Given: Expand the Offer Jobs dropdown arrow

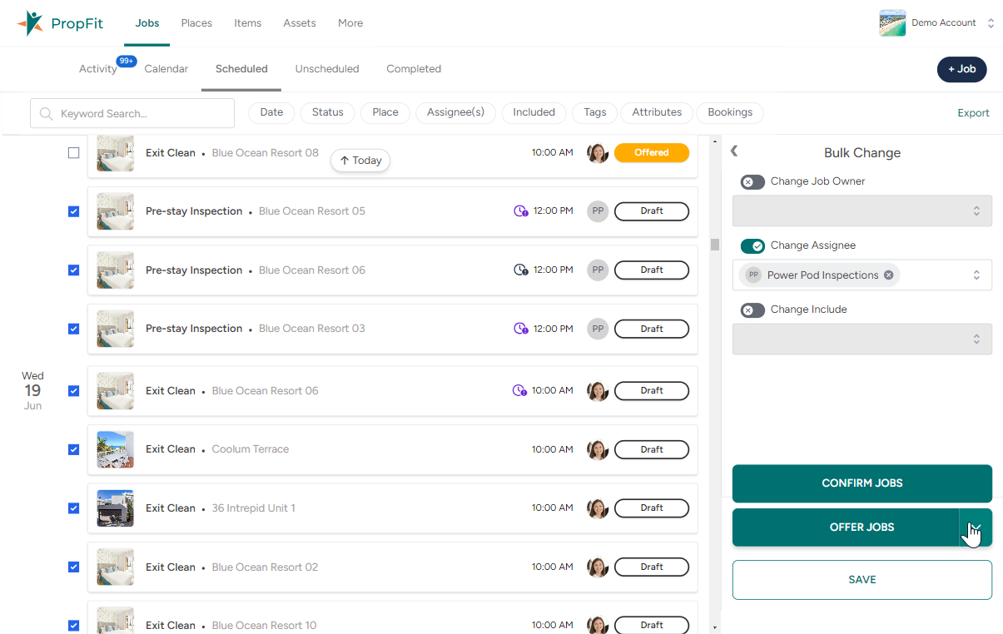Looking at the screenshot, I should coord(976,528).
